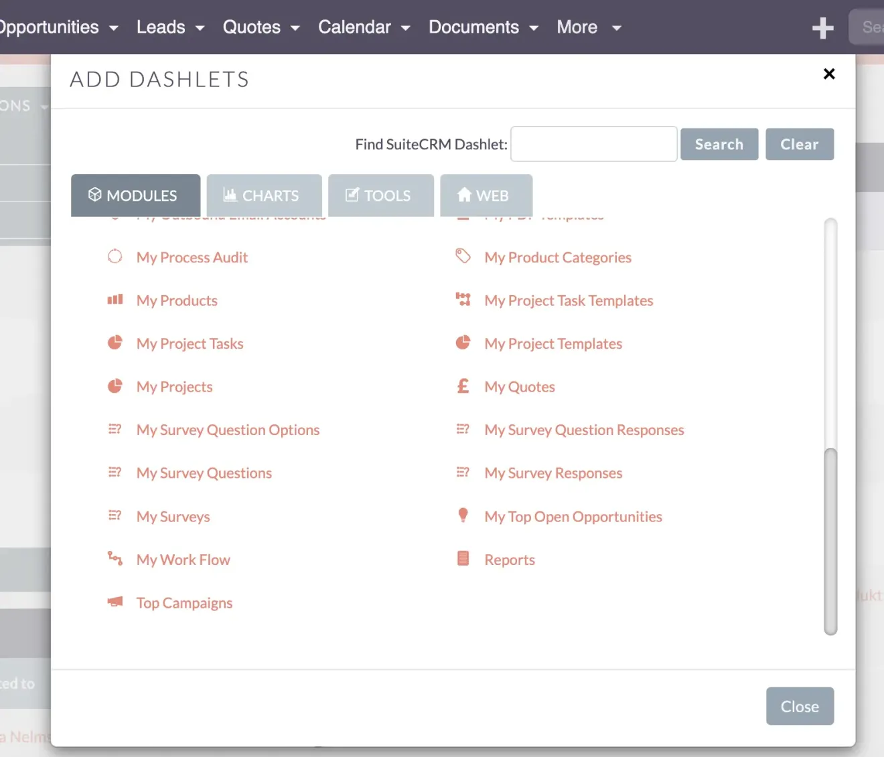Dismiss the dialog with the X icon
Viewport: 884px width, 757px height.
click(829, 74)
